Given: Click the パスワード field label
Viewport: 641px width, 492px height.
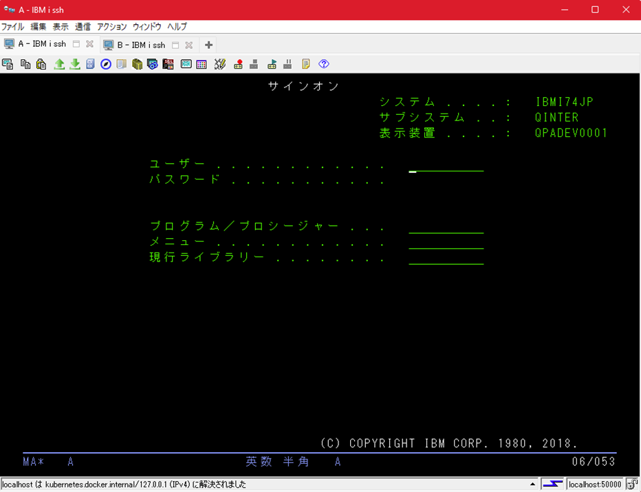Looking at the screenshot, I should 185,179.
